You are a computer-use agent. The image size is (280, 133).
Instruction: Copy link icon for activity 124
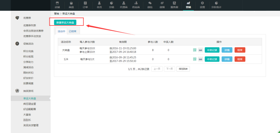[x=200, y=59]
